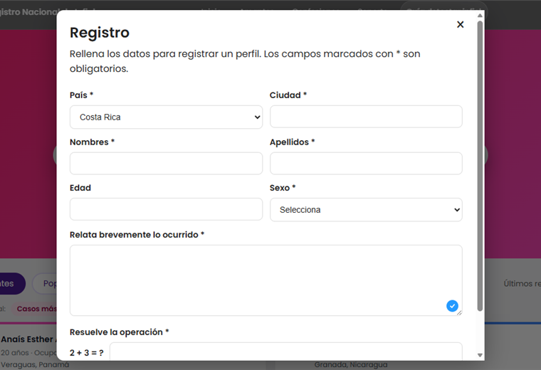541x370 pixels.
Task: Click the dialog's vertical scrollbar thumb
Action: pos(480,164)
